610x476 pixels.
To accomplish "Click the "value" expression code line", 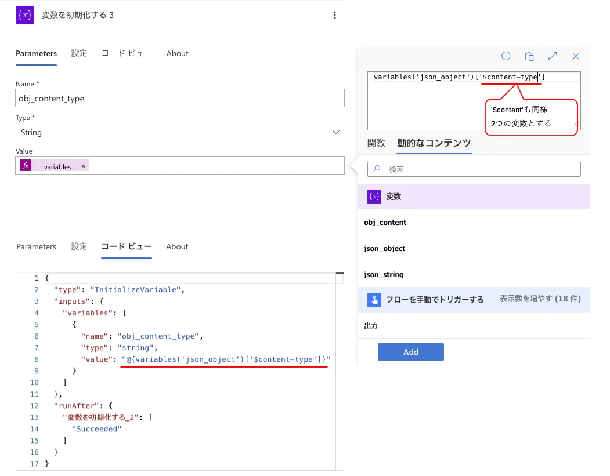I will [x=206, y=359].
